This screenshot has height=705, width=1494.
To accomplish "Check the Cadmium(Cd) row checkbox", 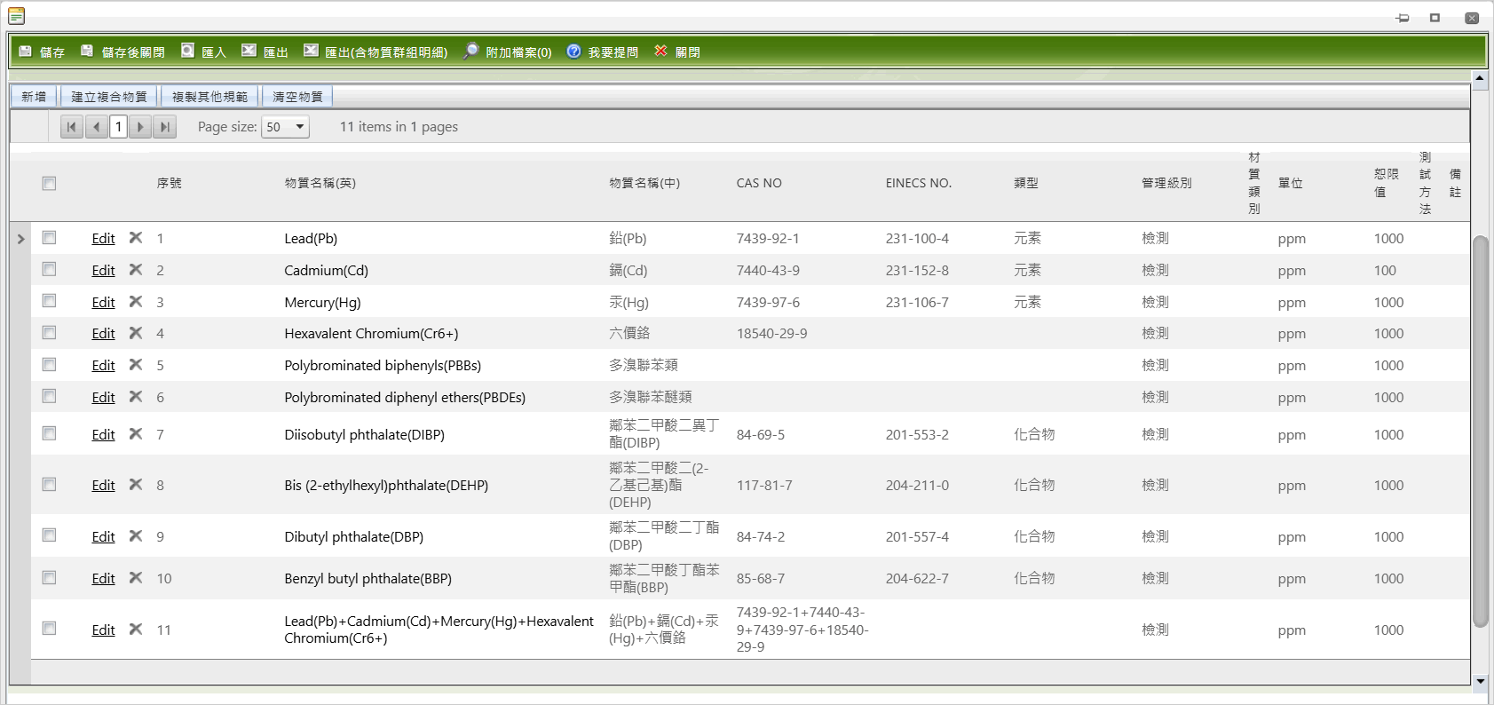I will (x=49, y=269).
